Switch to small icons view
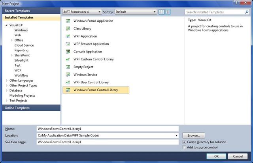This screenshot has width=253, height=163. pyautogui.click(x=162, y=12)
